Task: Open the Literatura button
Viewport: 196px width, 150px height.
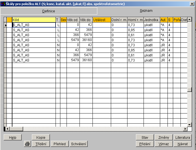Action: [182, 137]
